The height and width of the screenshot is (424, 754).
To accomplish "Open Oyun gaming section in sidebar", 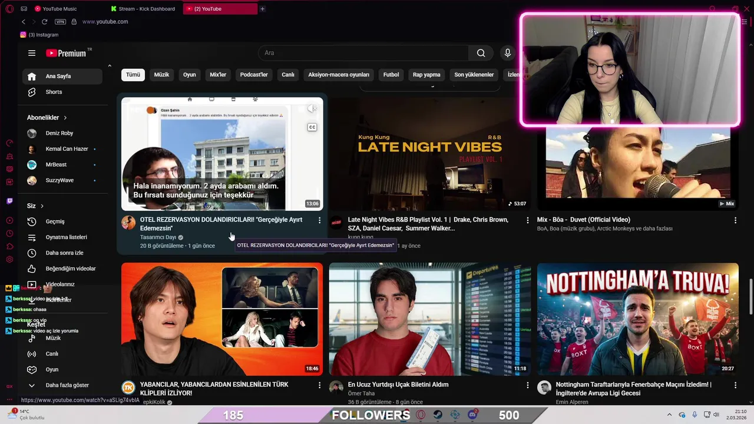I will pyautogui.click(x=62, y=369).
